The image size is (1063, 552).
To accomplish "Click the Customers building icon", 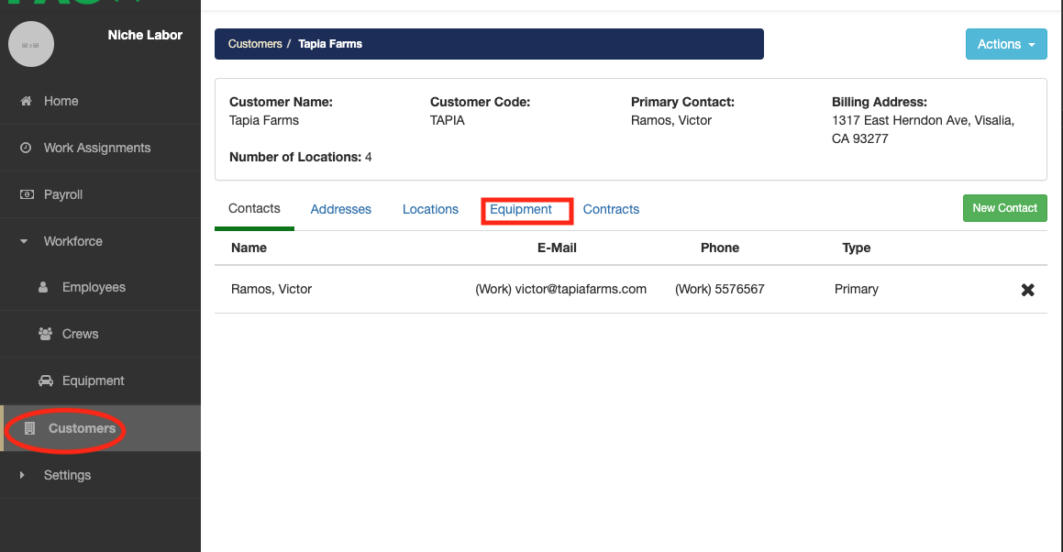I will (30, 428).
